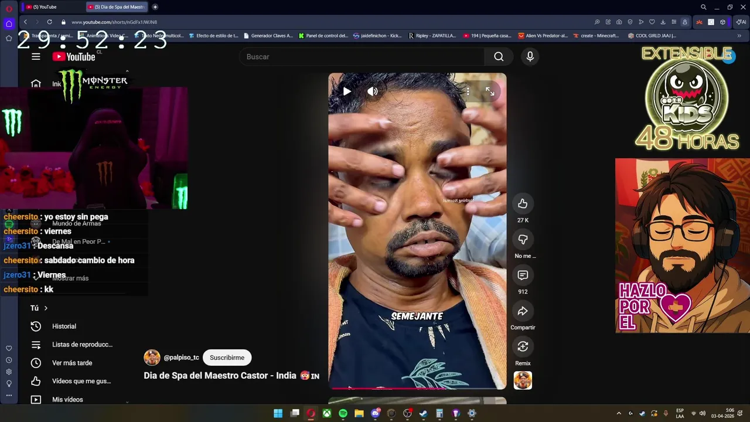750x422 pixels.
Task: Open Vídeos que me gustan
Action: pos(81,381)
